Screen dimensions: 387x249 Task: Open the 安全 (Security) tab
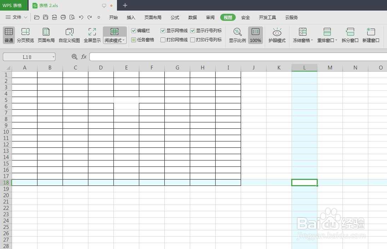point(245,17)
